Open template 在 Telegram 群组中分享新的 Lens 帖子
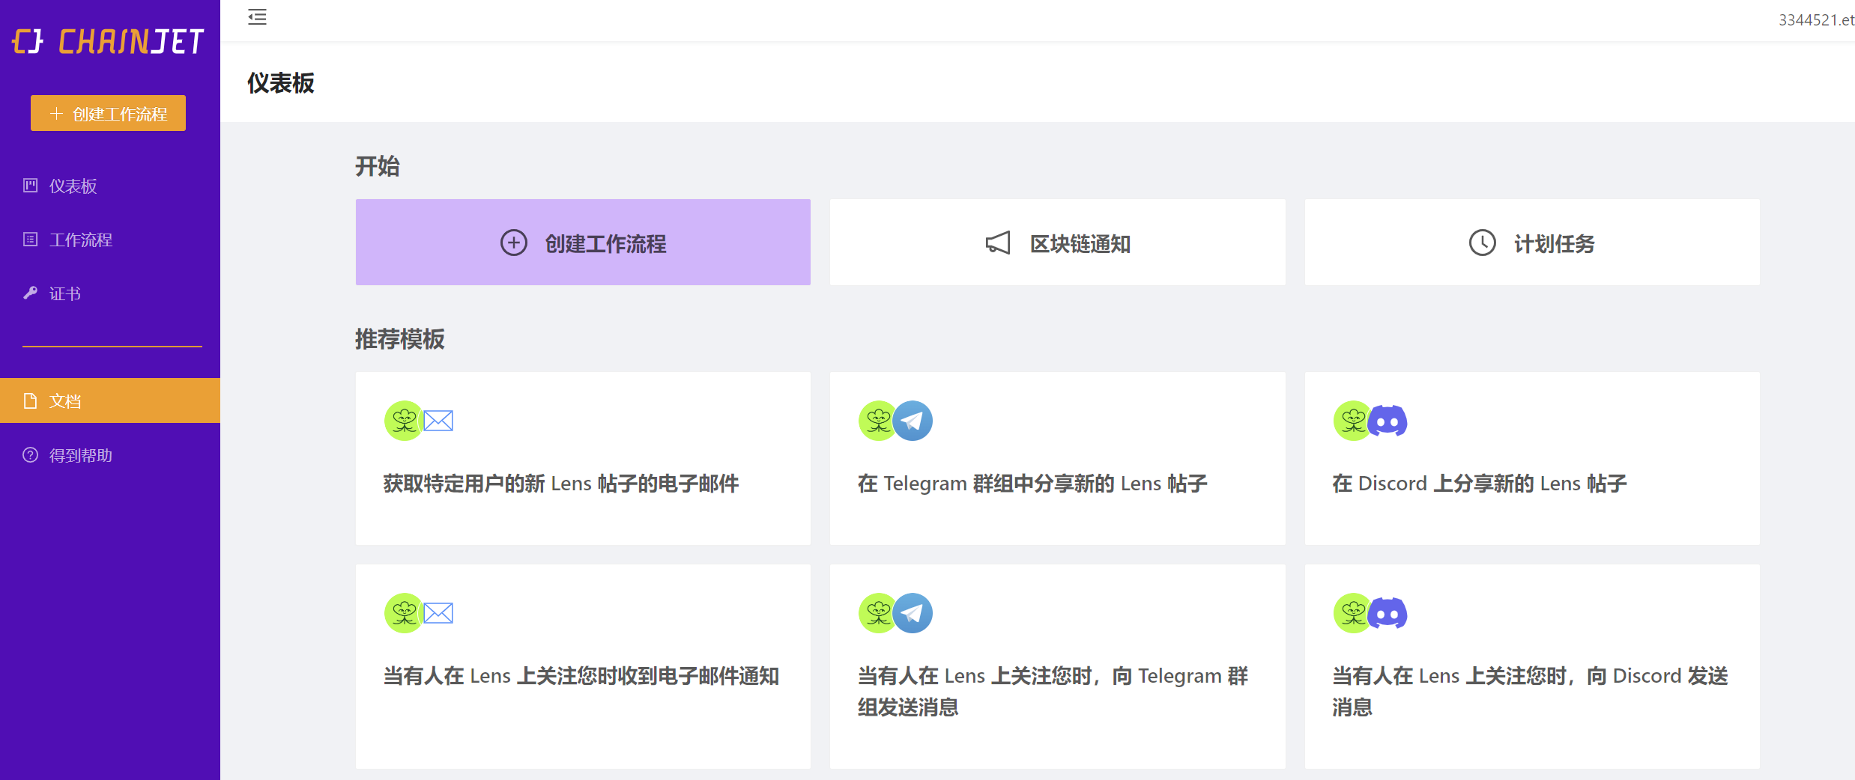This screenshot has width=1855, height=780. point(1057,458)
